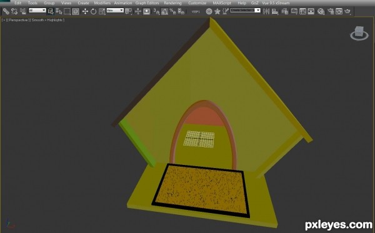Click the Bind to Space Warp icon

(23, 11)
